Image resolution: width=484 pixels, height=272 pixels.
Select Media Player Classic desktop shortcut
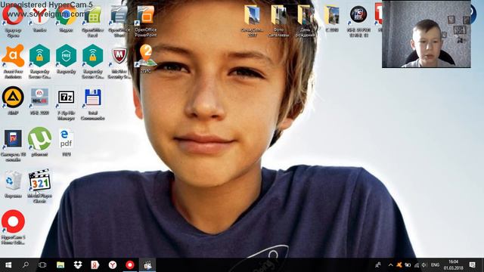click(39, 181)
